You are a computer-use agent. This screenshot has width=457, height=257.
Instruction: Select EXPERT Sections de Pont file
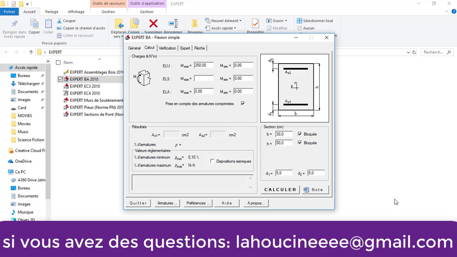[93, 114]
